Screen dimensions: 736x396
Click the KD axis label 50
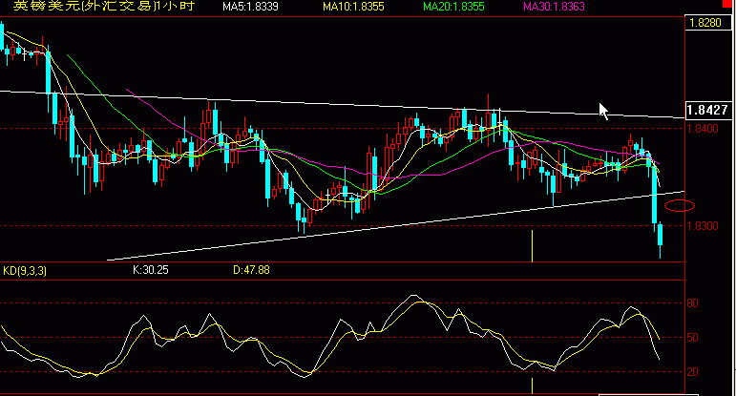692,338
